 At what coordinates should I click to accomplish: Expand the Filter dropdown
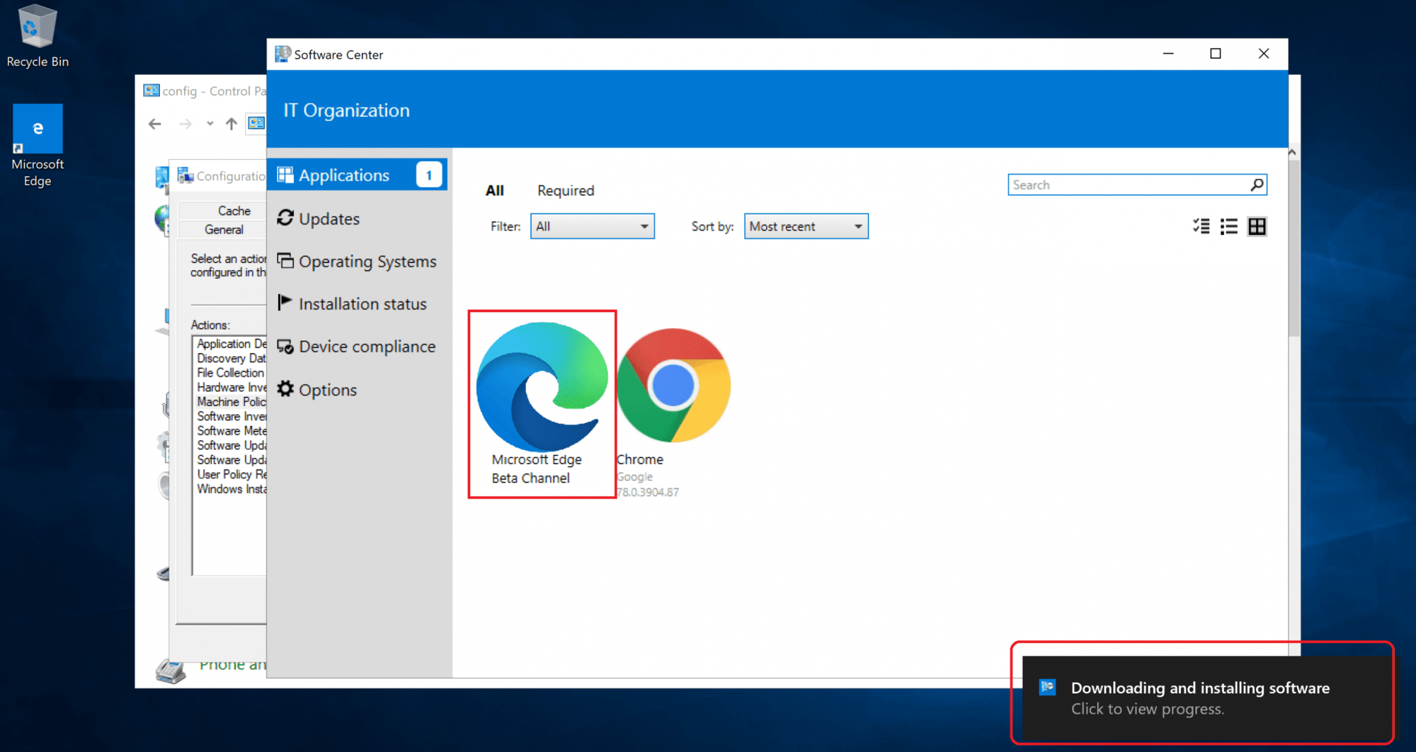(x=593, y=226)
